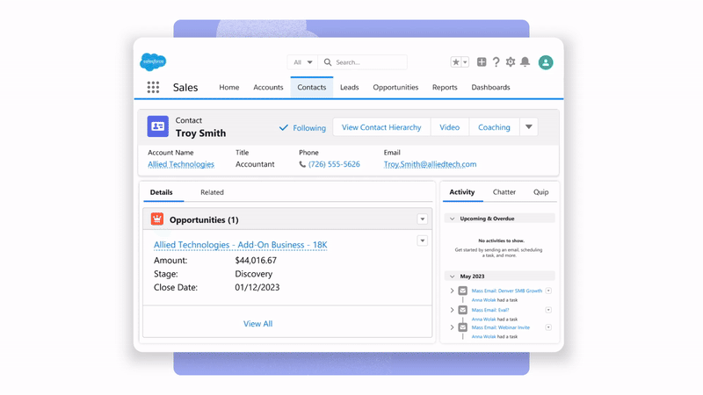Click the View Contact Hierarchy button
Image resolution: width=703 pixels, height=395 pixels.
pos(381,127)
